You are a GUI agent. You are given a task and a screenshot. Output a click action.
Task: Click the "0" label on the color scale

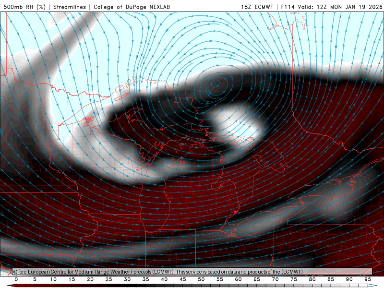(16, 279)
